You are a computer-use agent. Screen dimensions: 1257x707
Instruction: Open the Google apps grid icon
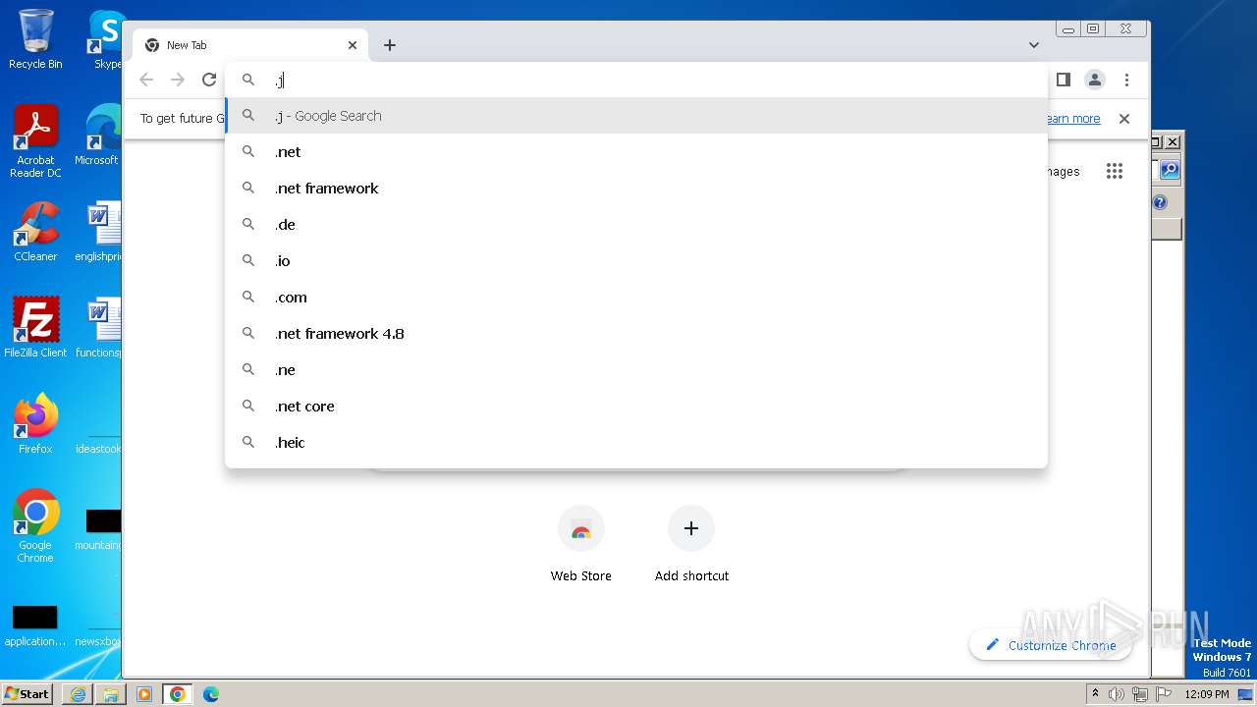click(1114, 171)
